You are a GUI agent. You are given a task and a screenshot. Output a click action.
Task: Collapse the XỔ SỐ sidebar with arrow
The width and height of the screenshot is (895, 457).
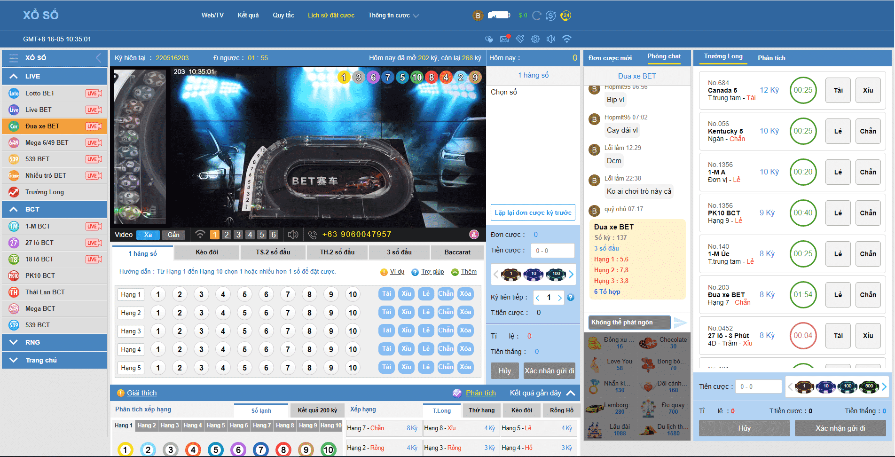click(98, 58)
